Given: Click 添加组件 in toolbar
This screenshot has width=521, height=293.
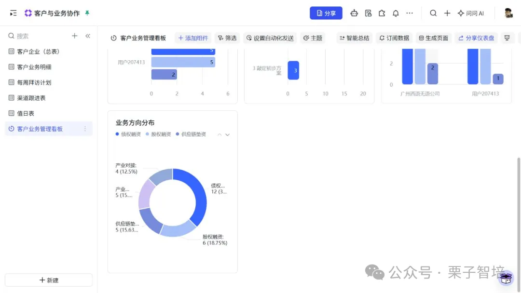Looking at the screenshot, I should click(x=193, y=38).
